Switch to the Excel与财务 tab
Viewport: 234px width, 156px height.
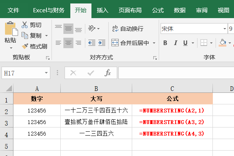(49, 10)
